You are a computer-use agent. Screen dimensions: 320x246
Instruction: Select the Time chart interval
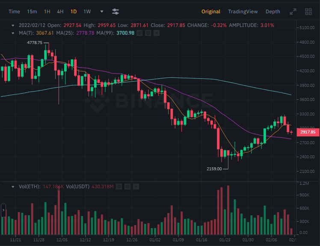14,12
